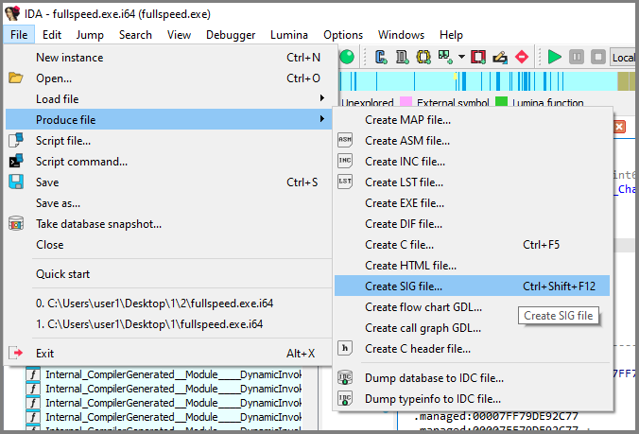
Task: Close the tab with red X button
Action: [619, 127]
